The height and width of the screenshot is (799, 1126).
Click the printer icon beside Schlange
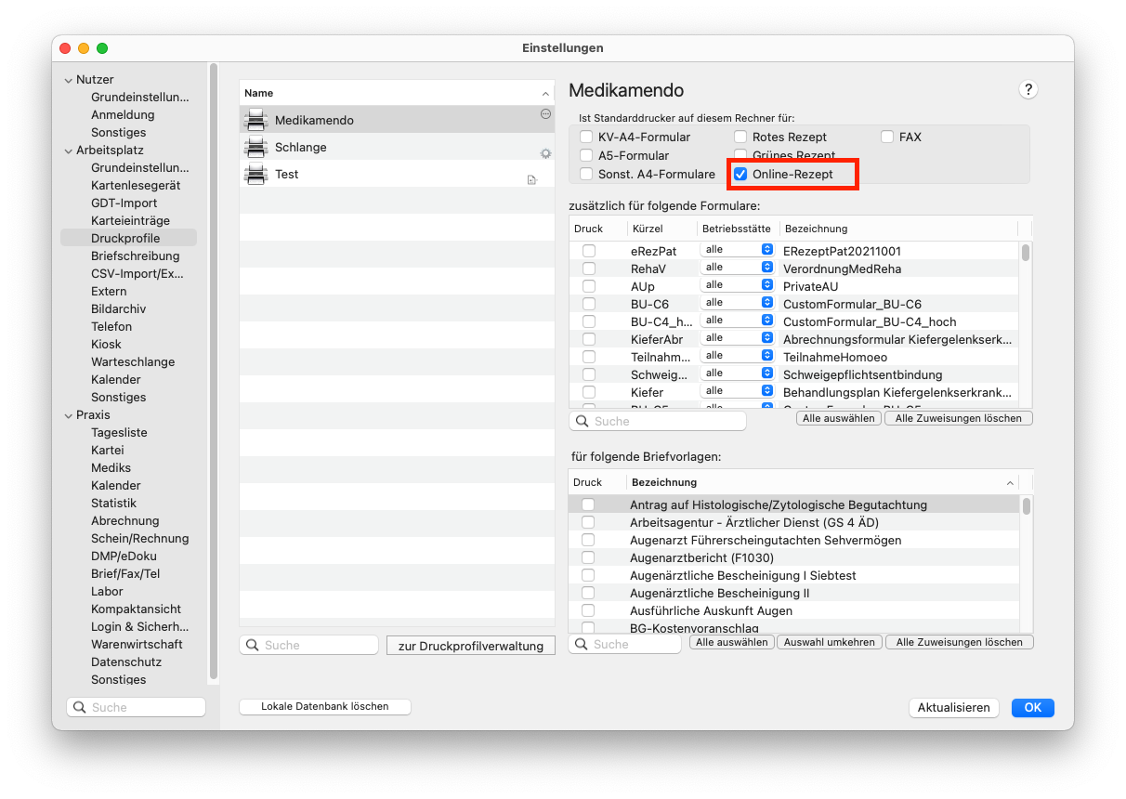point(255,147)
